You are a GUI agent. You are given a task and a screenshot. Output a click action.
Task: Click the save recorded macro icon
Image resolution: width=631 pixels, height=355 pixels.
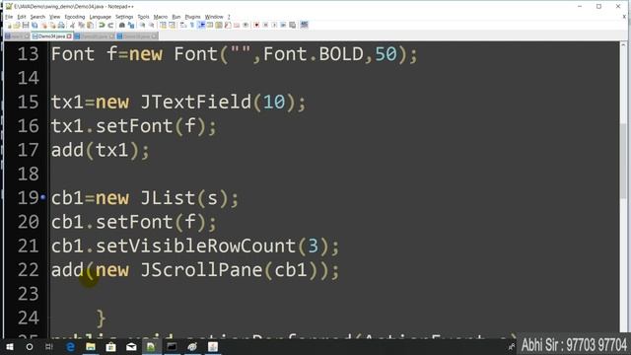(292, 25)
